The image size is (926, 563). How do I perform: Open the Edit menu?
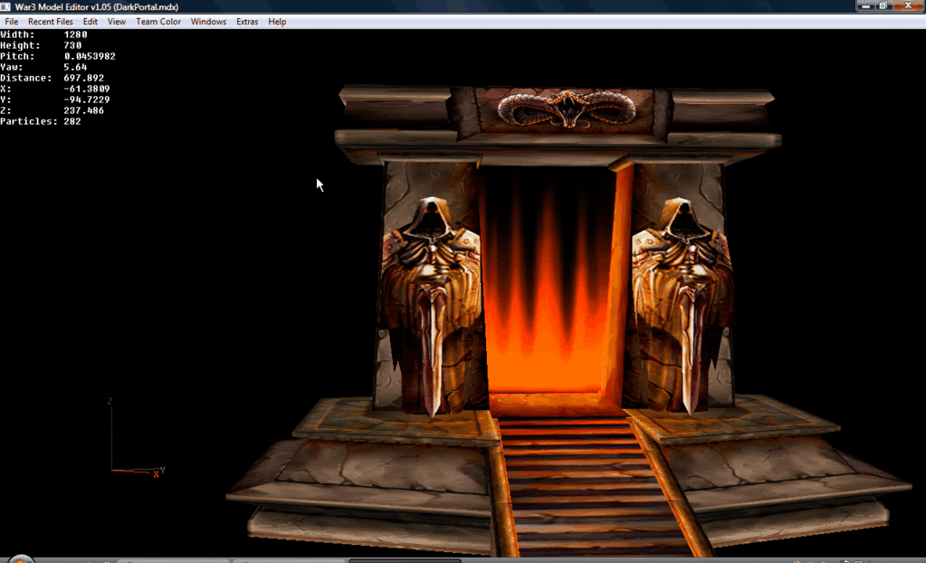(x=90, y=22)
